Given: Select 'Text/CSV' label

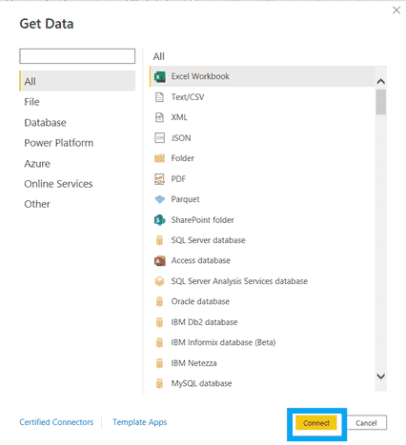Looking at the screenshot, I should [x=188, y=97].
